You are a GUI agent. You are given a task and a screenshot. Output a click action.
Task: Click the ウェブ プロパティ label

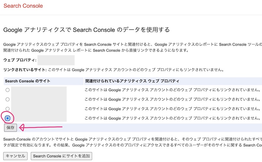[20, 60]
